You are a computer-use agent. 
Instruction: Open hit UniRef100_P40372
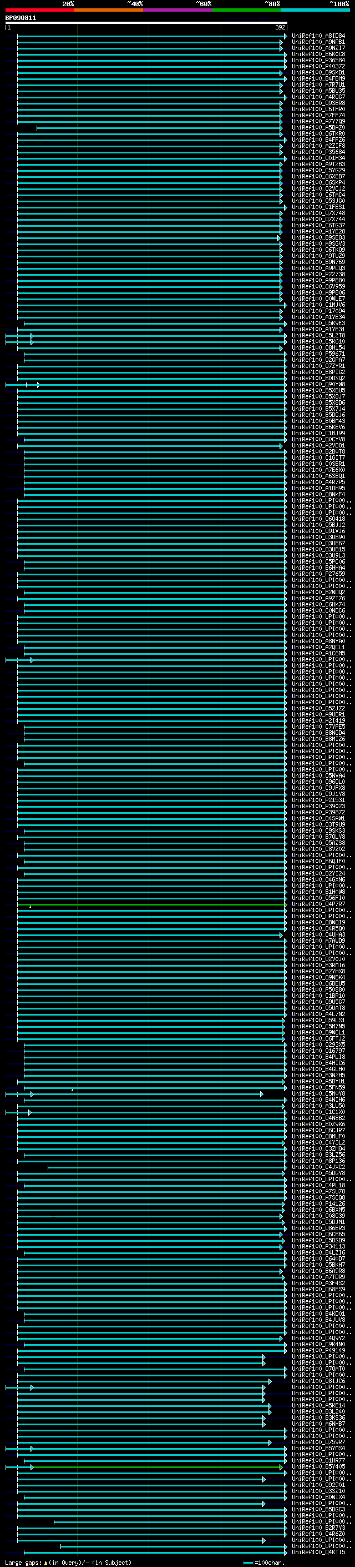(x=318, y=67)
